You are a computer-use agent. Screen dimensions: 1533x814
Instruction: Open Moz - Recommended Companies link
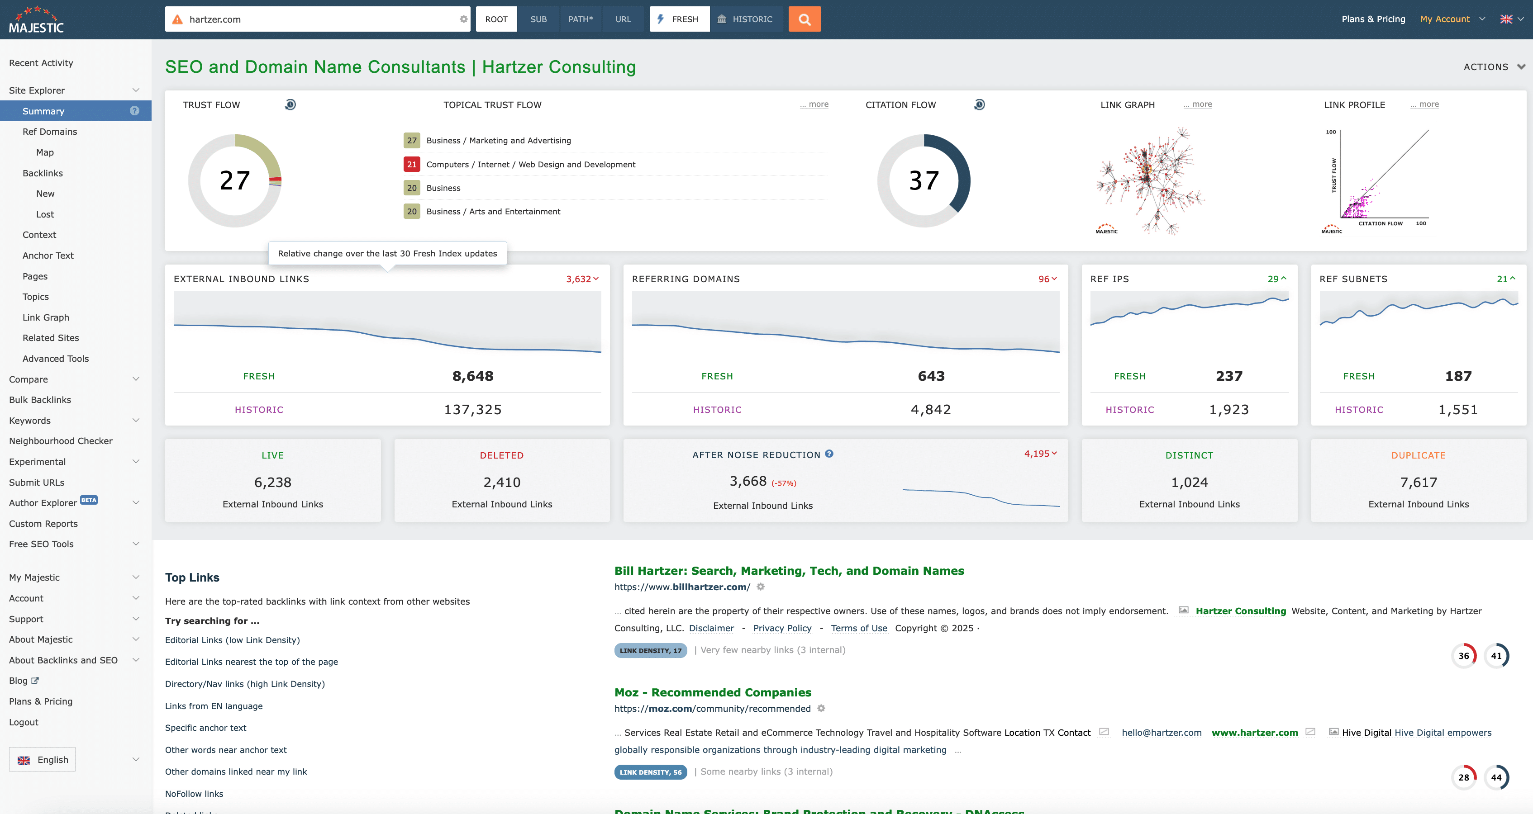(712, 692)
